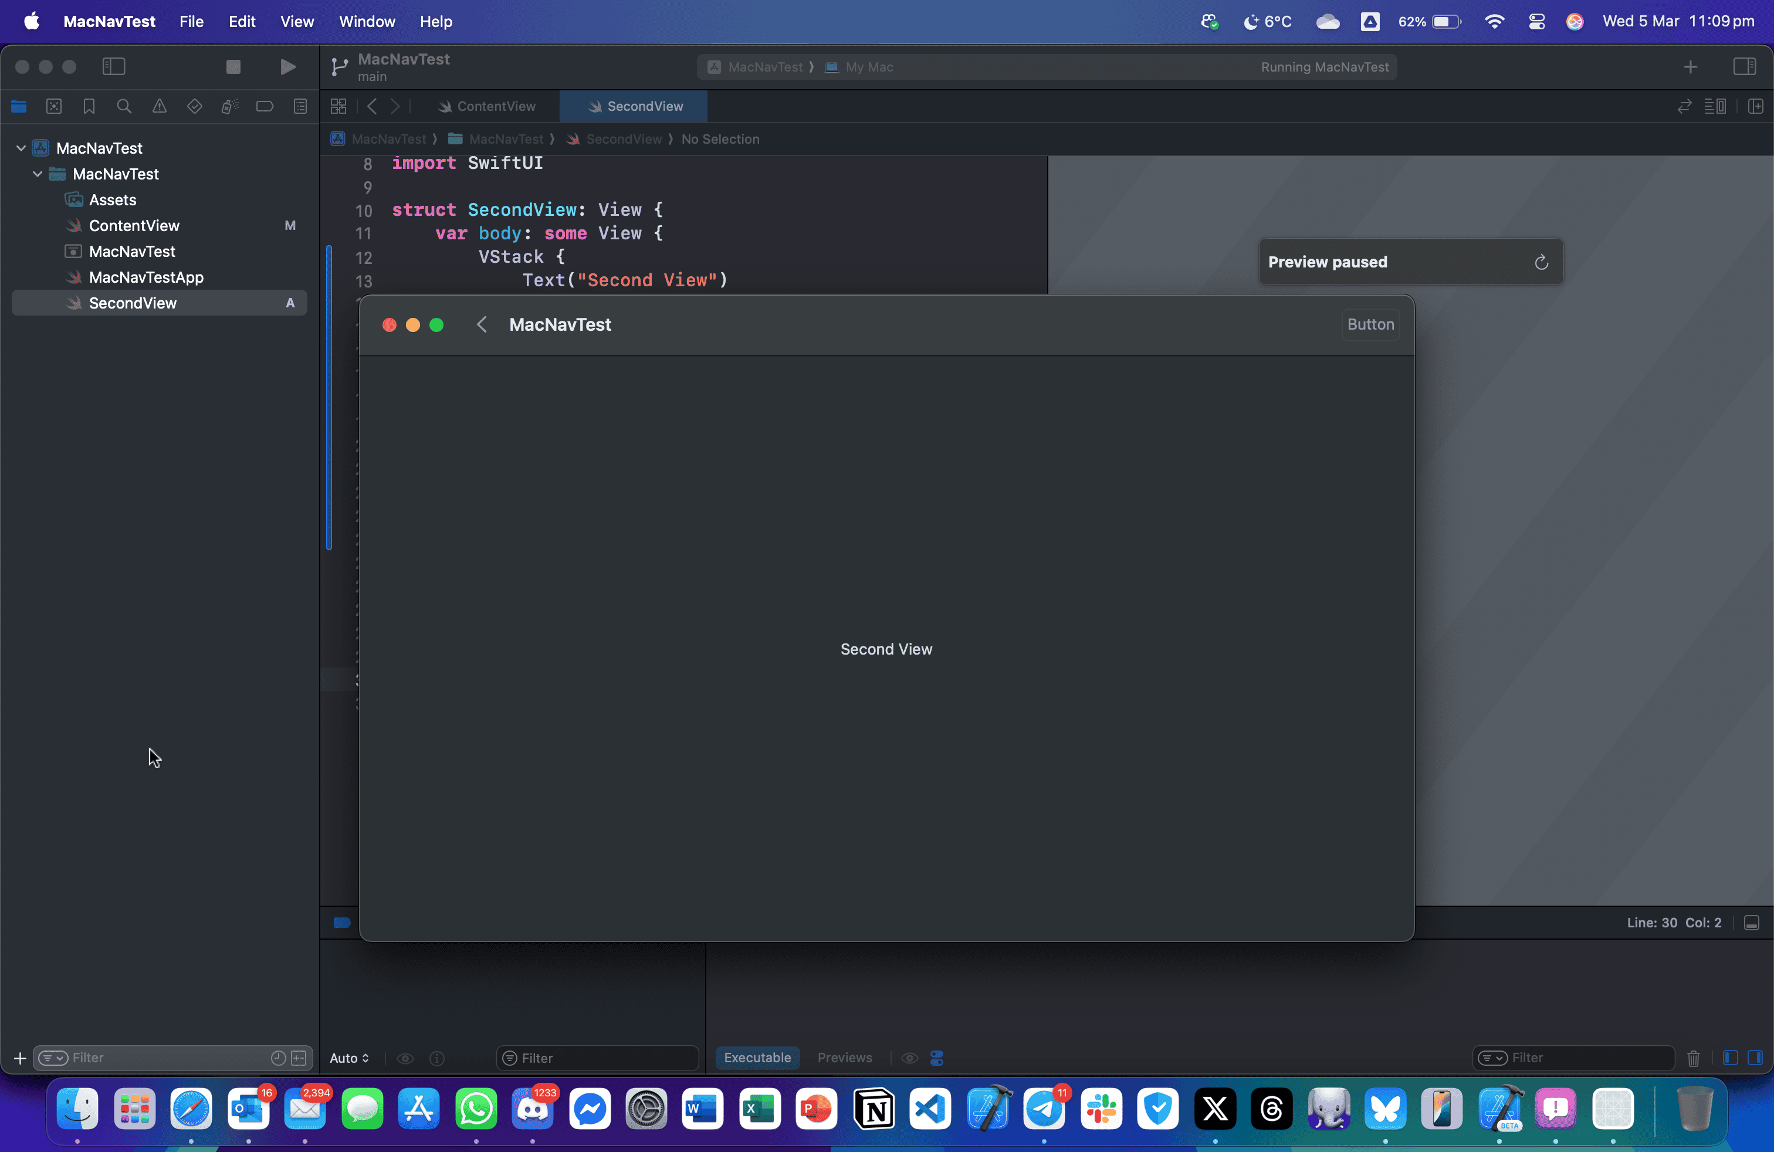Viewport: 1774px width, 1152px height.
Task: Open the Edit menu
Action: click(242, 22)
